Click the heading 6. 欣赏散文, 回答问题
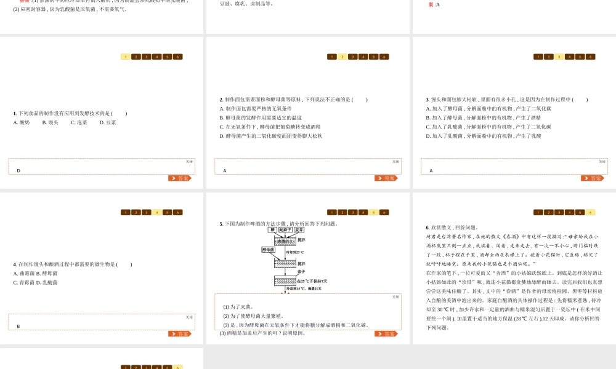 coord(452,228)
